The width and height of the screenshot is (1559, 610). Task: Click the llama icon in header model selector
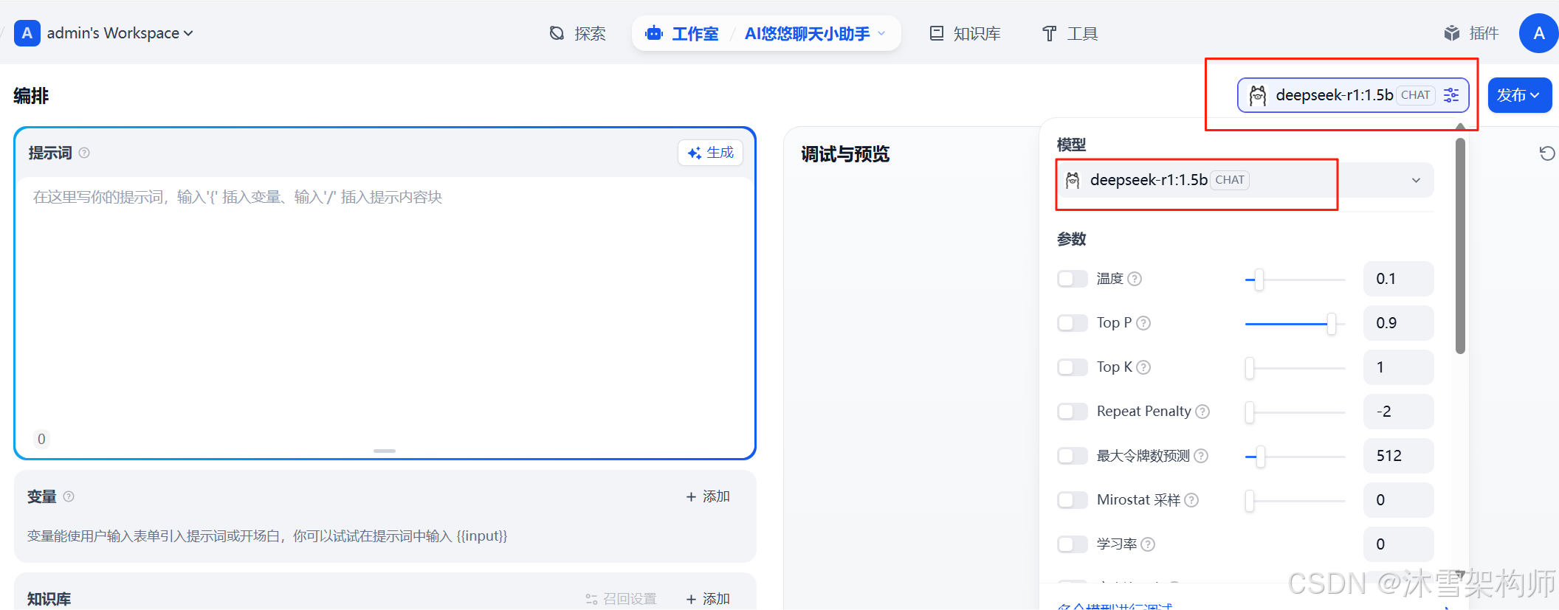[x=1258, y=95]
